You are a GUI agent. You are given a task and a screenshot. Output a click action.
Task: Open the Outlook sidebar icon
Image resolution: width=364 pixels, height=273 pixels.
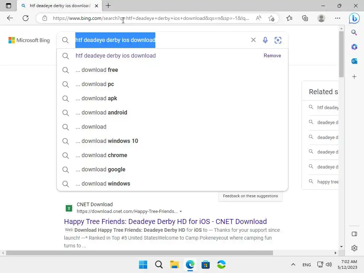point(354,61)
